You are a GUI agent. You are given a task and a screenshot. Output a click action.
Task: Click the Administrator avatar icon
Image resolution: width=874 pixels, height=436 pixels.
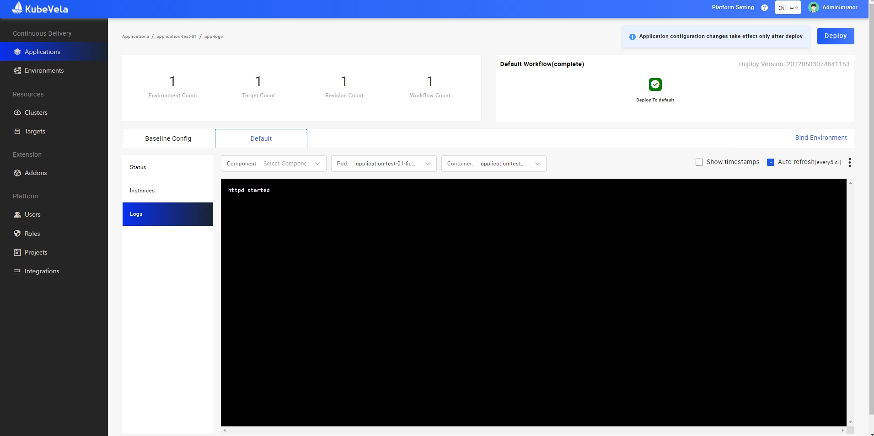813,8
